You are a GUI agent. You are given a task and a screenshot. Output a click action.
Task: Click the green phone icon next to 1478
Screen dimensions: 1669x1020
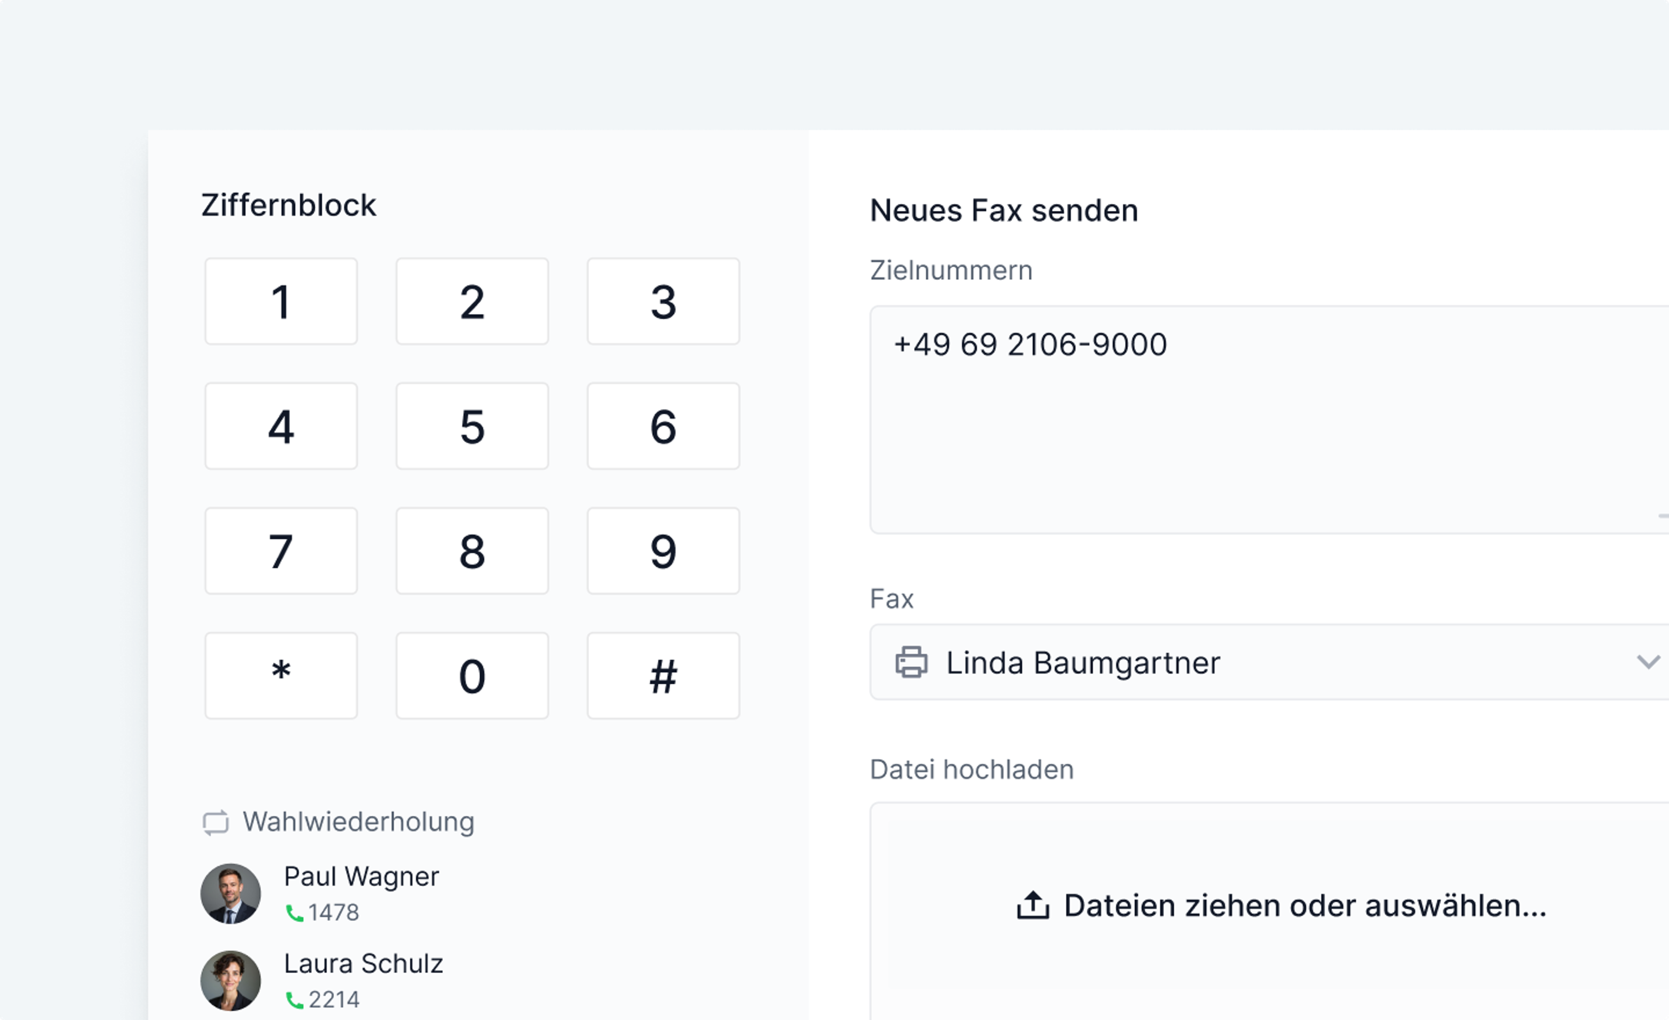tap(294, 913)
